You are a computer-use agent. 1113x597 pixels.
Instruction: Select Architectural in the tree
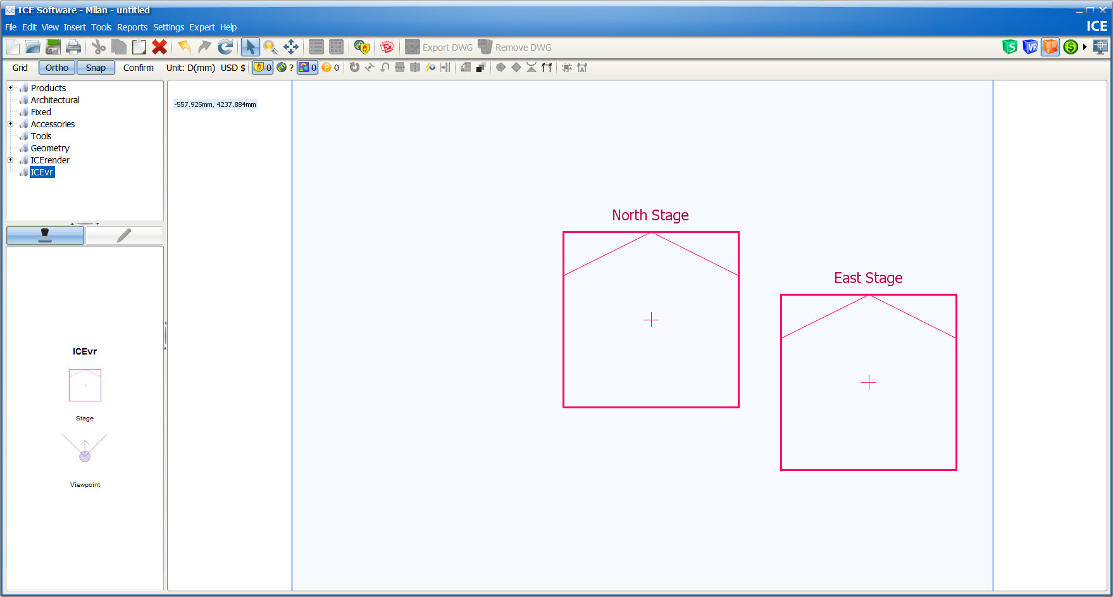pyautogui.click(x=55, y=100)
